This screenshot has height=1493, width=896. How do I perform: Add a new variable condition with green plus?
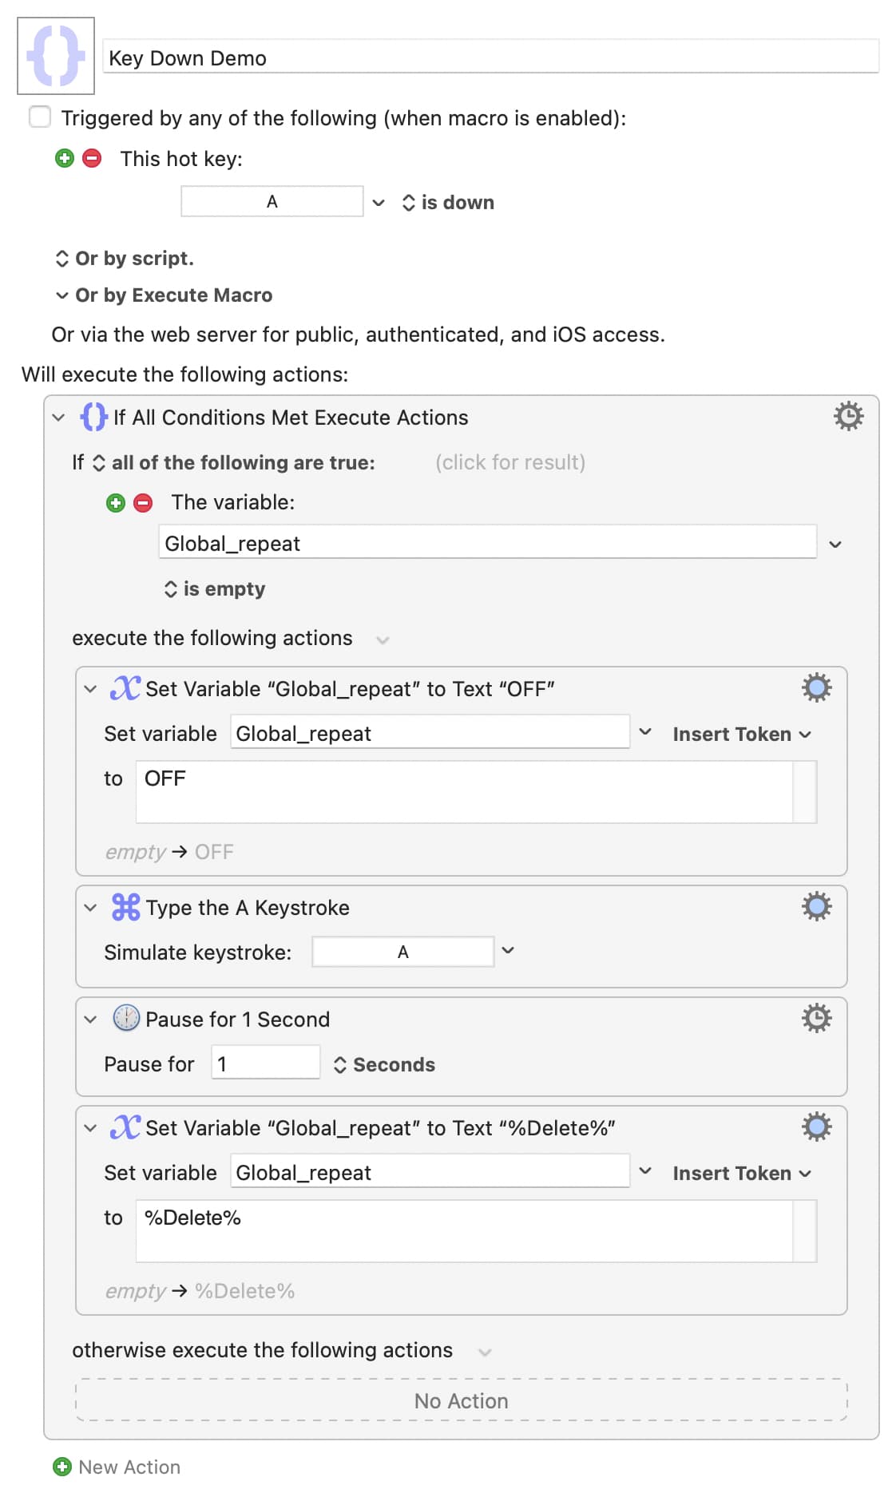[x=116, y=502]
